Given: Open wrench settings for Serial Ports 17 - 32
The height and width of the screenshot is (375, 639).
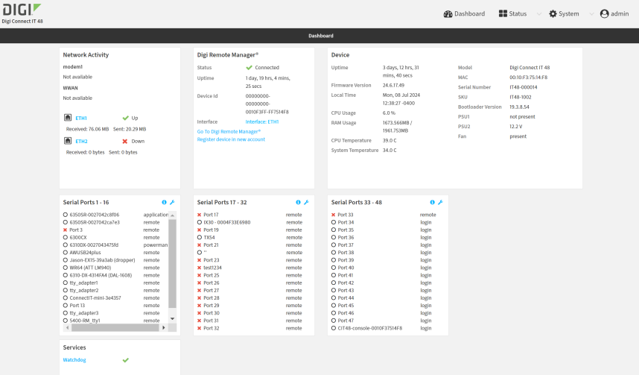Looking at the screenshot, I should [x=306, y=202].
